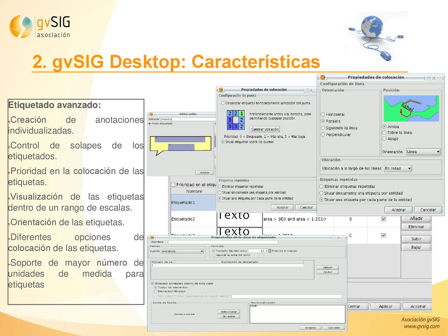Select Eliminar etiquetas repetidas in line dialog
This screenshot has width=448, height=336.
(x=321, y=186)
